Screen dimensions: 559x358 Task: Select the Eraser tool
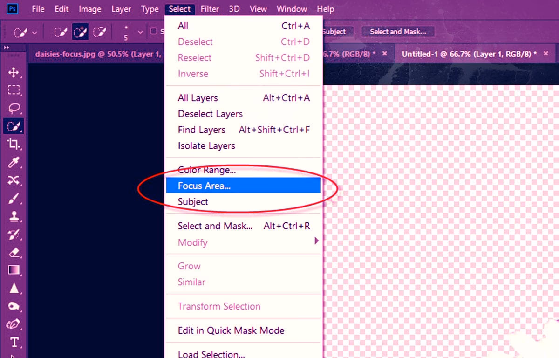pos(14,253)
